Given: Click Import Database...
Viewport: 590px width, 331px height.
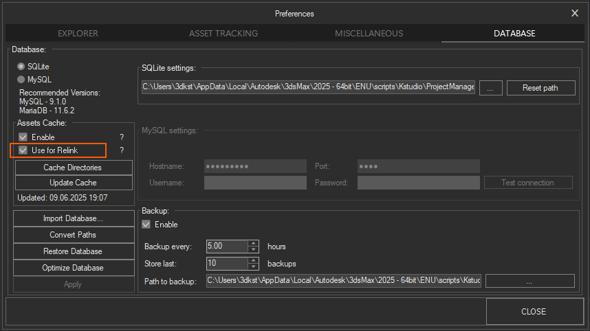Looking at the screenshot, I should [74, 218].
